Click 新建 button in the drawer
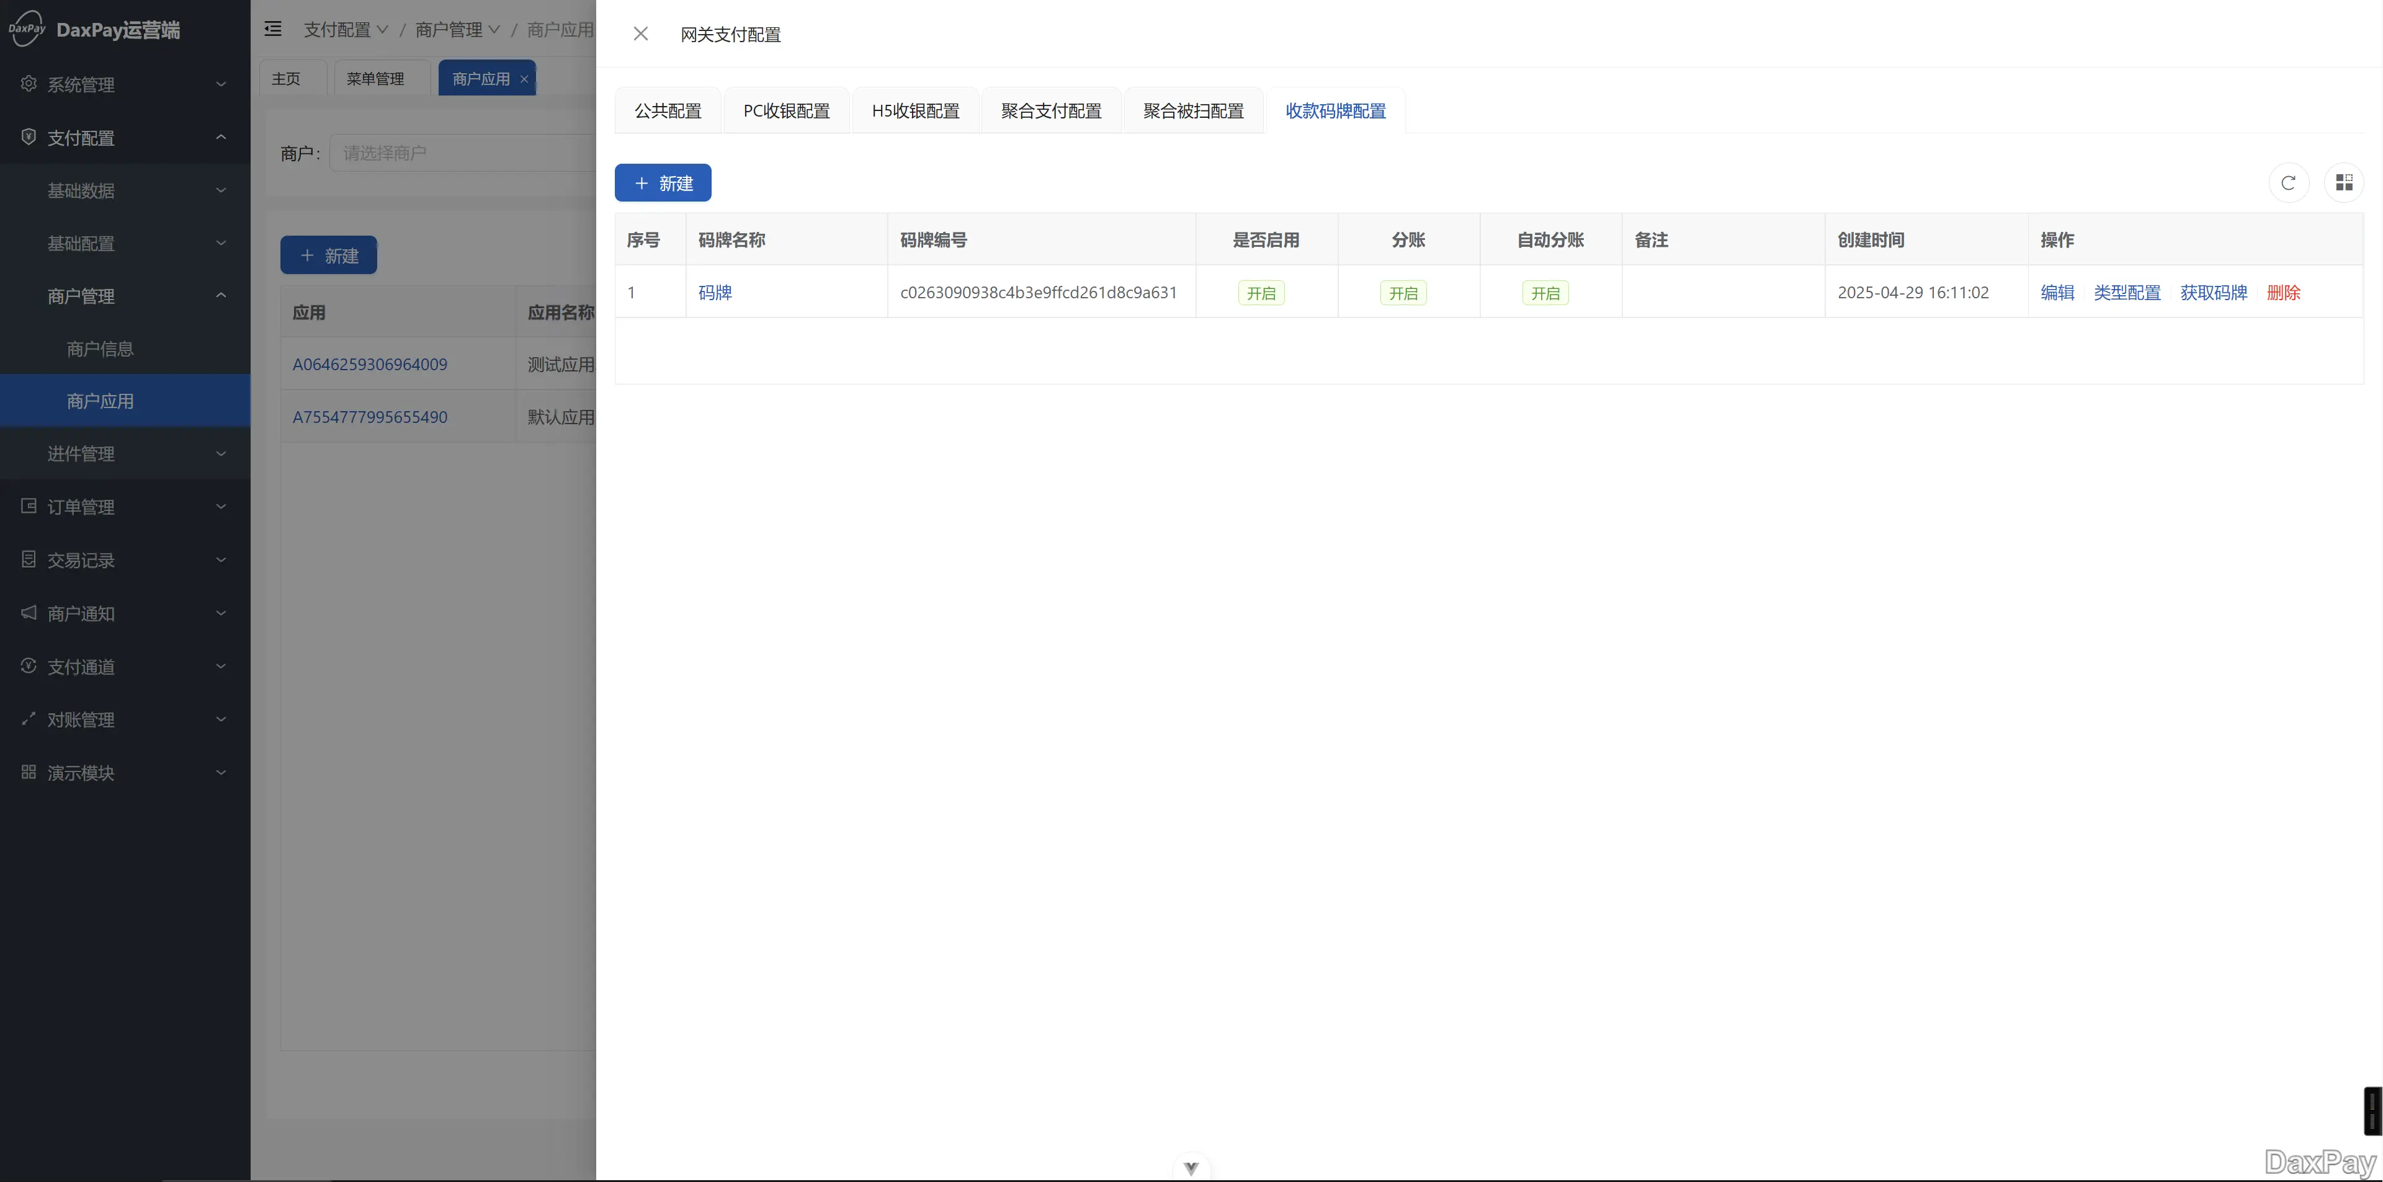 pyautogui.click(x=663, y=183)
